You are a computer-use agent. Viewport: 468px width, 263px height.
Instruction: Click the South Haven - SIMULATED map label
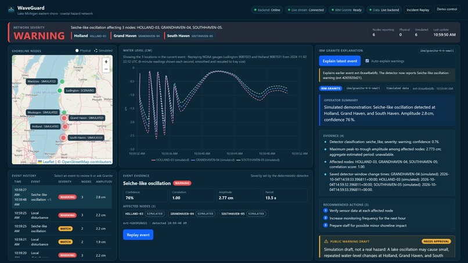pyautogui.click(x=86, y=138)
